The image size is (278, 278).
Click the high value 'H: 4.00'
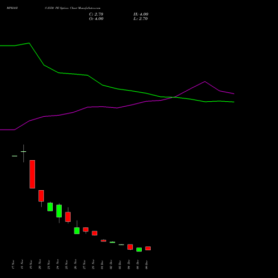[x=141, y=14]
